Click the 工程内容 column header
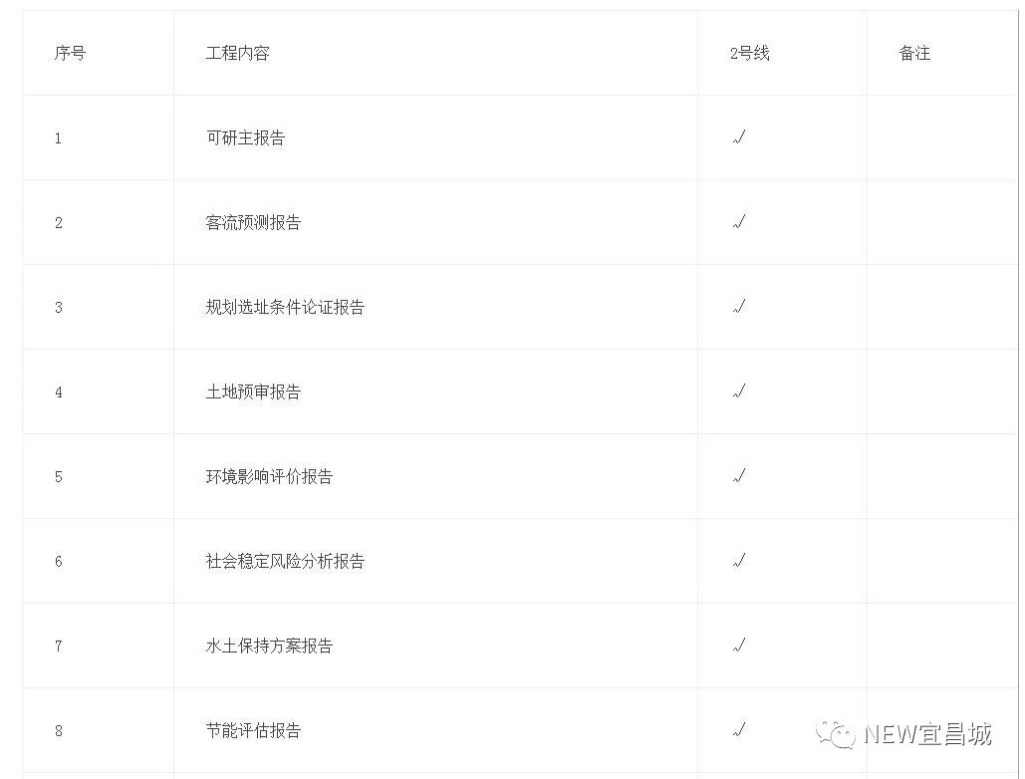Viewport: 1025px width, 779px height. pos(237,53)
